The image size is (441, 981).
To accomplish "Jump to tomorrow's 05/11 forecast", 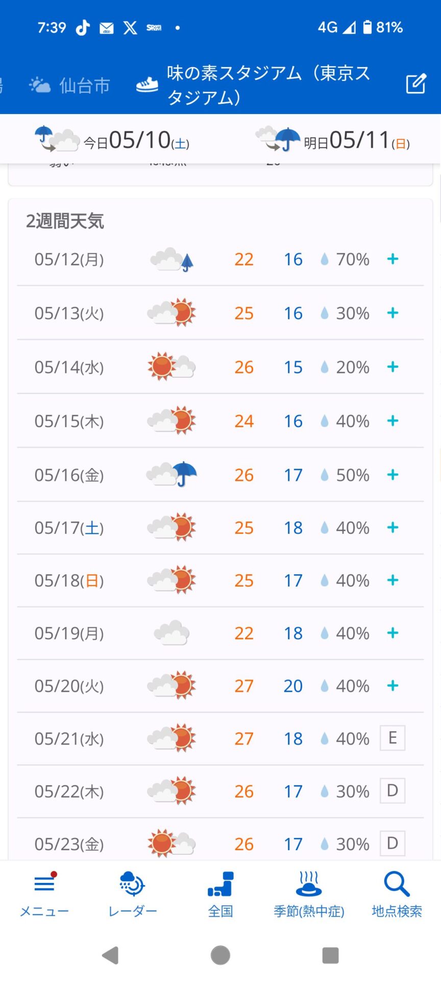I will (x=333, y=140).
